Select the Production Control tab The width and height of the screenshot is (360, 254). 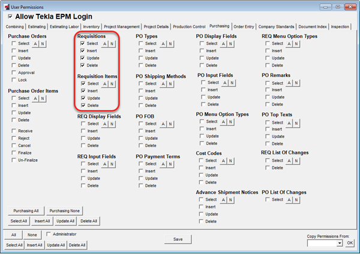pos(189,26)
